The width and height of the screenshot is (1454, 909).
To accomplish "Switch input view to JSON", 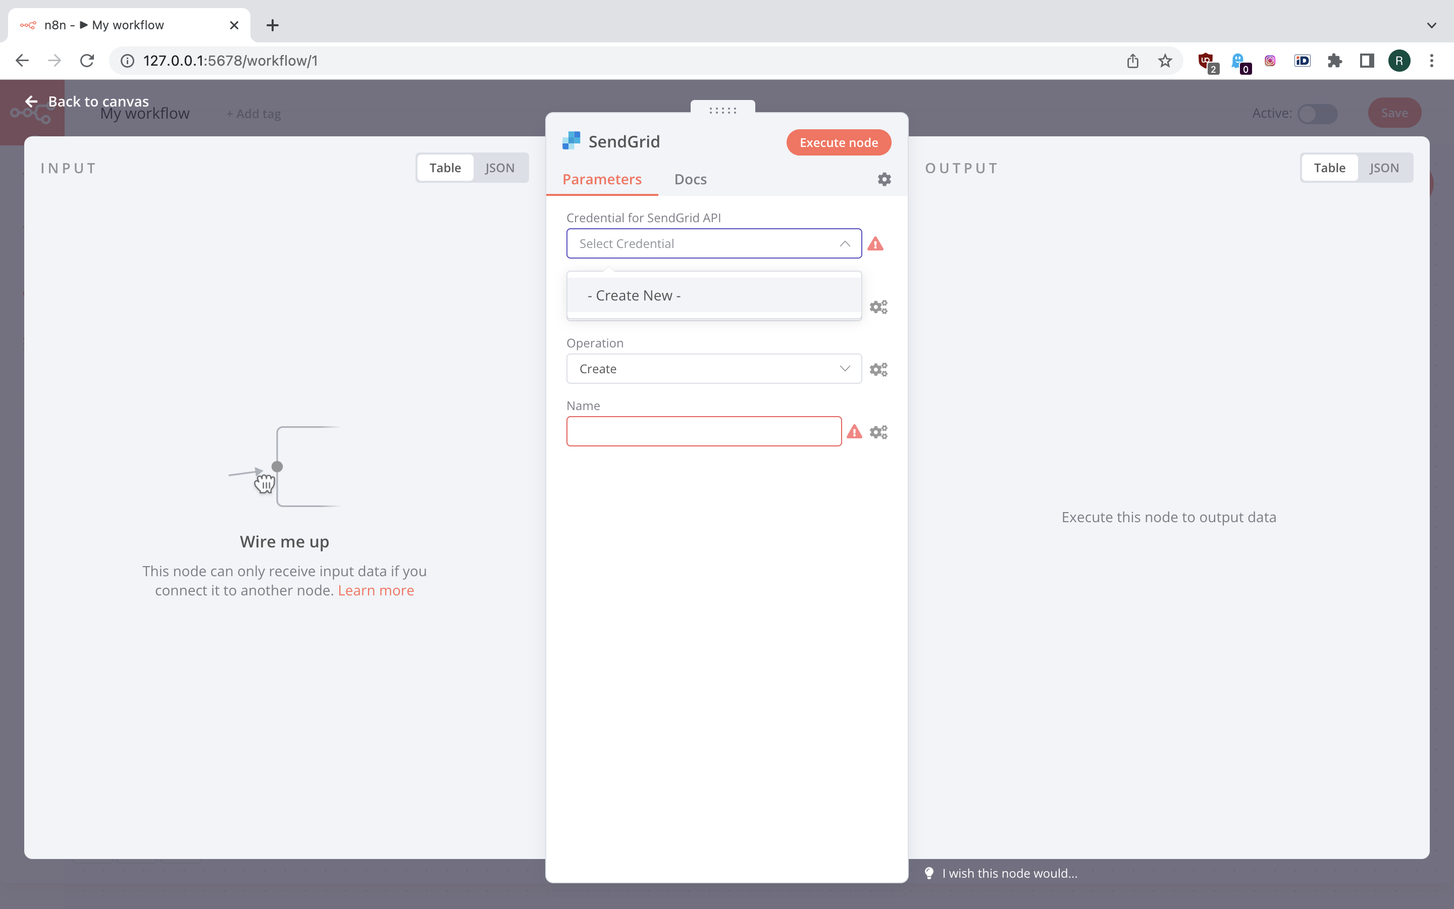I will [500, 168].
